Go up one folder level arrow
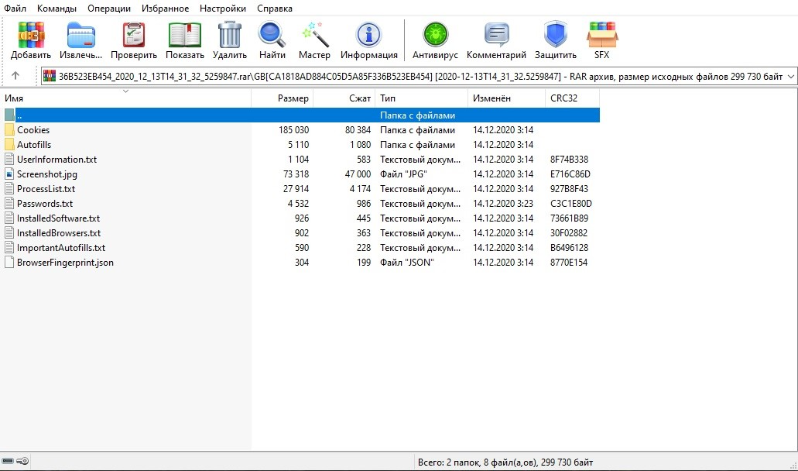Image resolution: width=798 pixels, height=471 pixels. tap(15, 76)
